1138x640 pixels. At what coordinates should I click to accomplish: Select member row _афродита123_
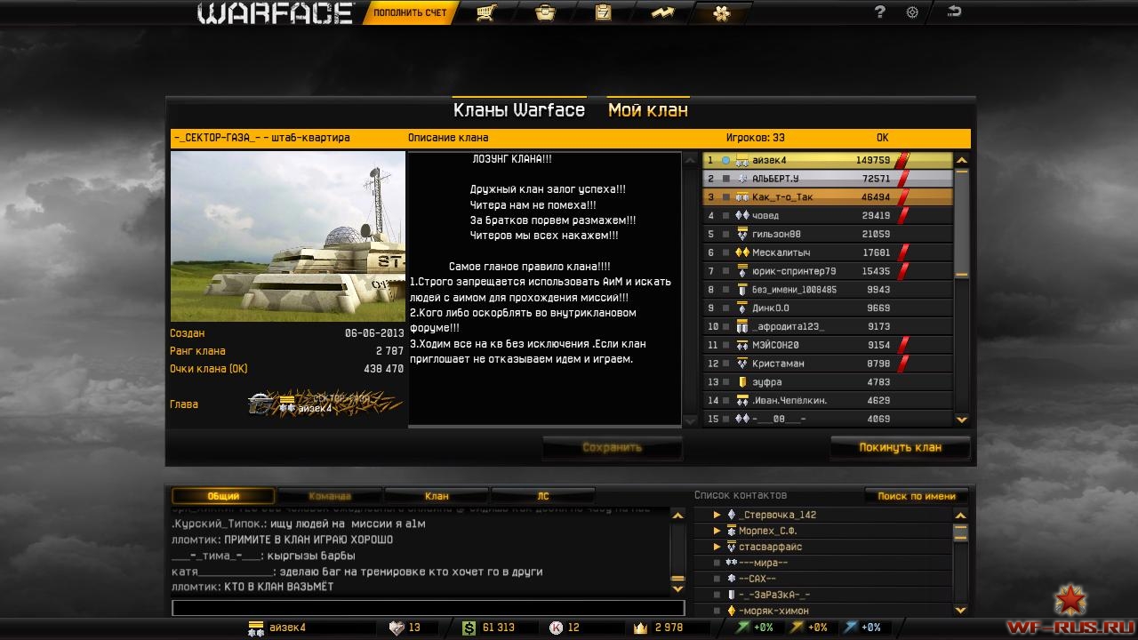(x=828, y=326)
